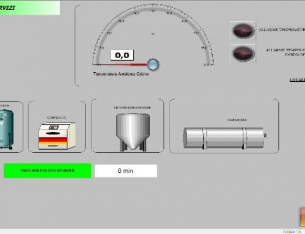The height and width of the screenshot is (234, 305).
Task: Click the Temperatura Ambiente Cabina label
Action: click(121, 74)
